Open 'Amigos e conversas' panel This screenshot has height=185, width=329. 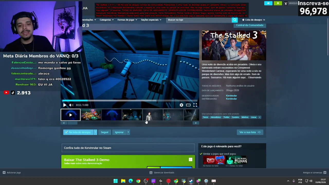315,173
